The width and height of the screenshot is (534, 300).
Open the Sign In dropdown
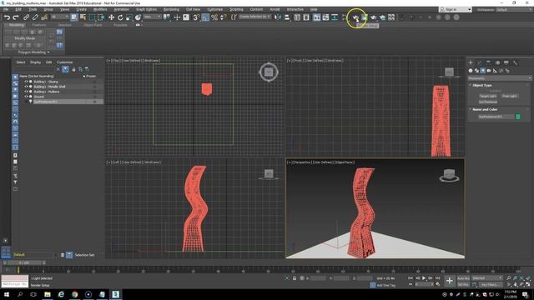pos(456,9)
